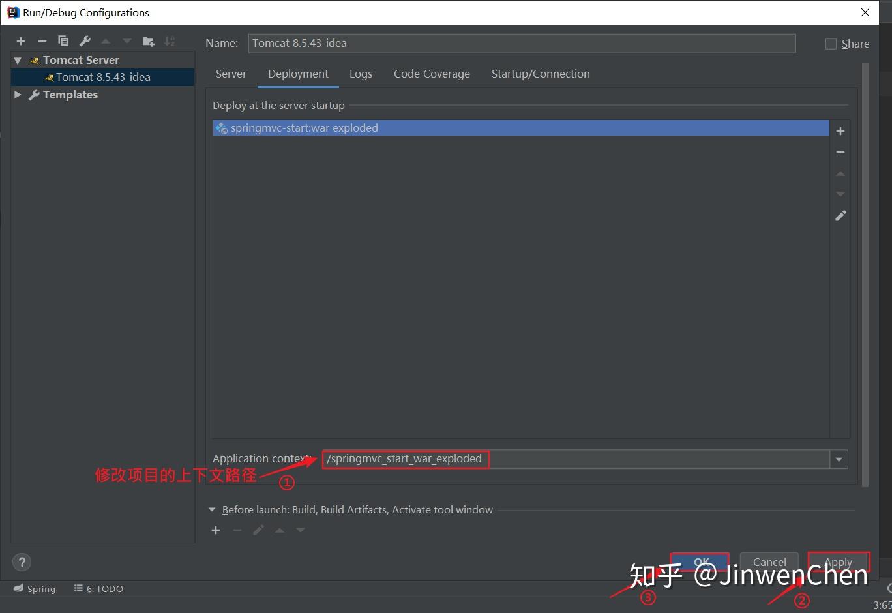This screenshot has height=613, width=892.
Task: Move Before launch task down
Action: 301,530
